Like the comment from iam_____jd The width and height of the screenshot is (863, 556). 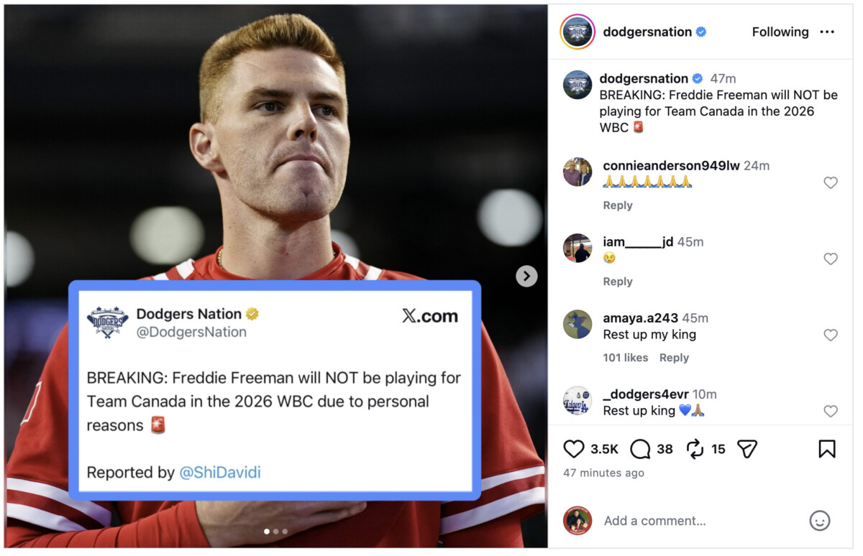[830, 259]
